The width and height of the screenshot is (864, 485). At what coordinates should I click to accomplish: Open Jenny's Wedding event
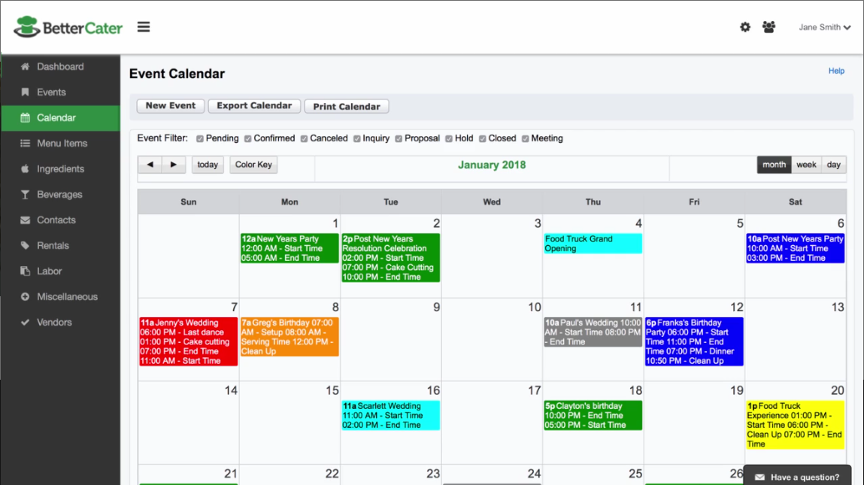[x=189, y=341]
